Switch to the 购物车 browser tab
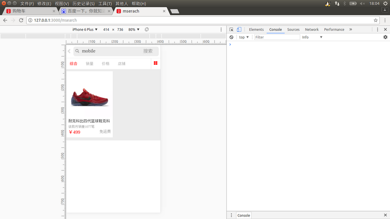 pyautogui.click(x=30, y=11)
